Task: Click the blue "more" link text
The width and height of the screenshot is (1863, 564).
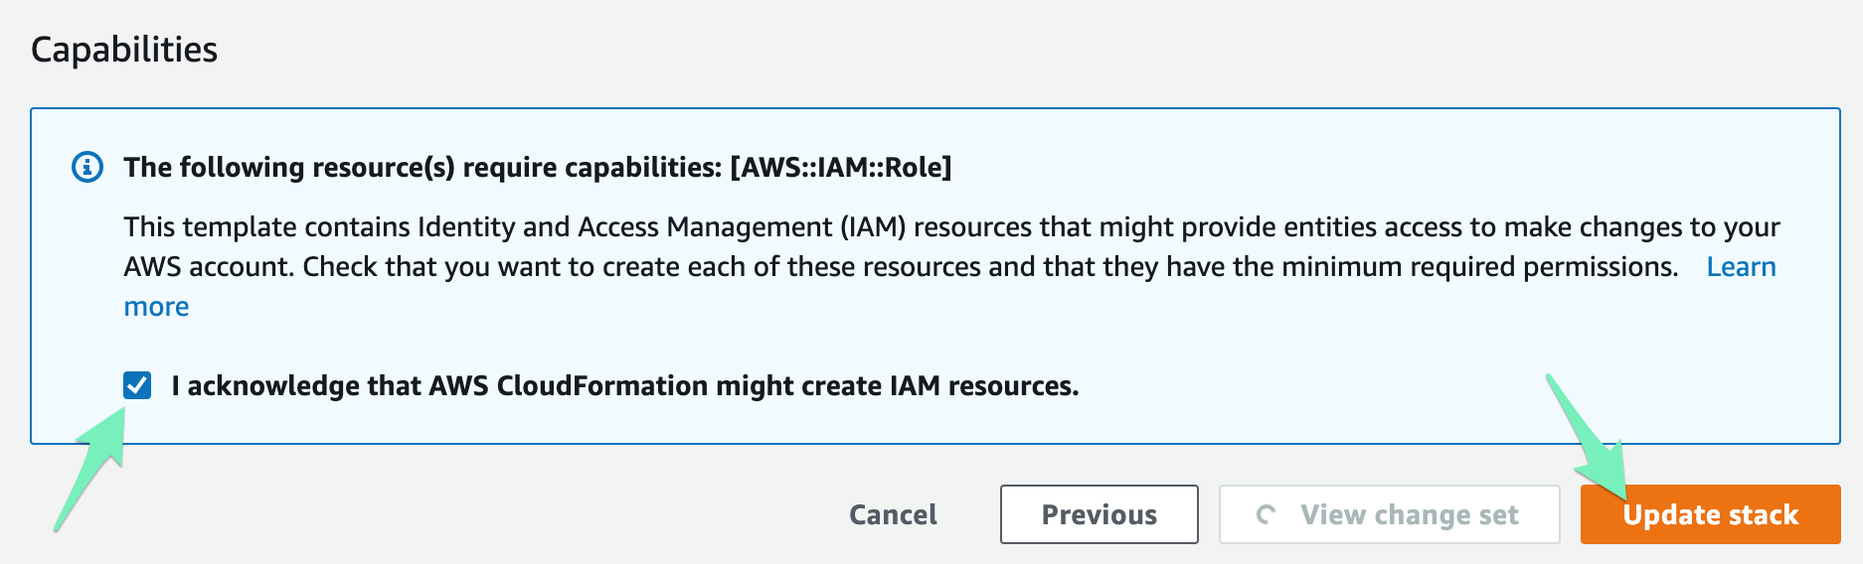Action: (x=156, y=307)
